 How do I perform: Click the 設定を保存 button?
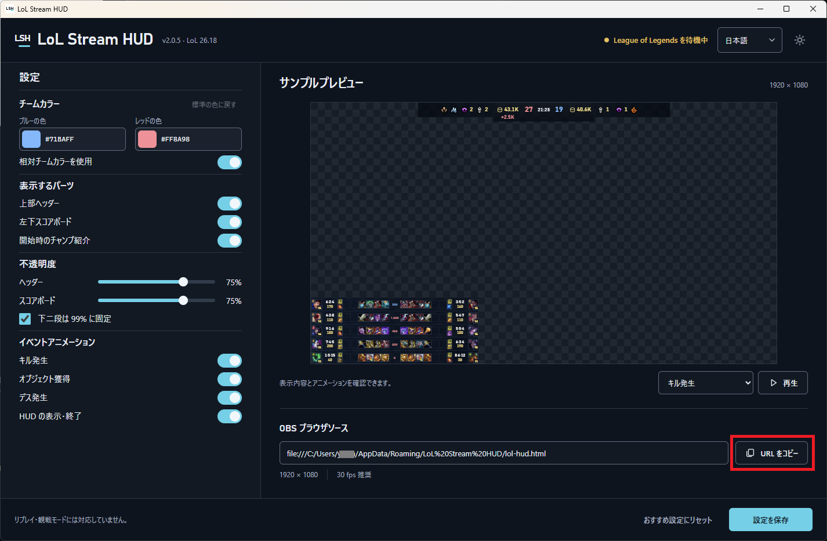click(771, 520)
